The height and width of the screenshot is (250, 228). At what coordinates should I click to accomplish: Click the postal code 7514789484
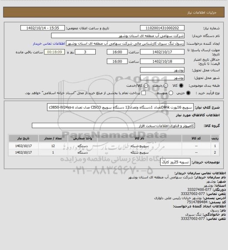[197, 202]
